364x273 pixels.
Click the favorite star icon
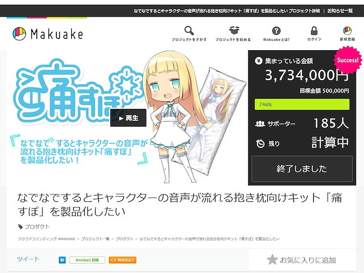272,259
